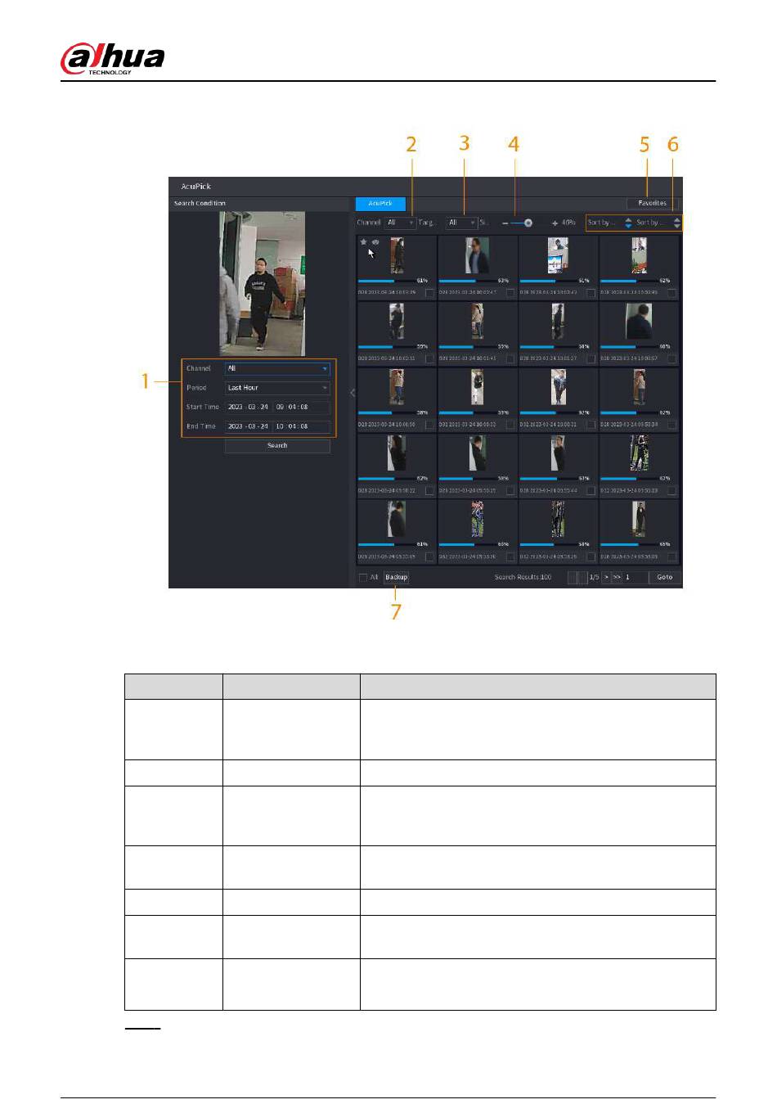Open the Period dropdown showing Last Hour

point(277,388)
